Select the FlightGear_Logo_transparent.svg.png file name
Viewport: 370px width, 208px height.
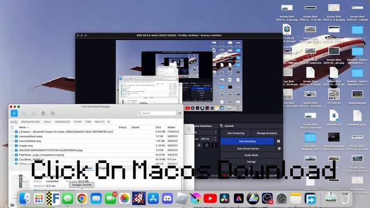pyautogui.click(x=42, y=155)
